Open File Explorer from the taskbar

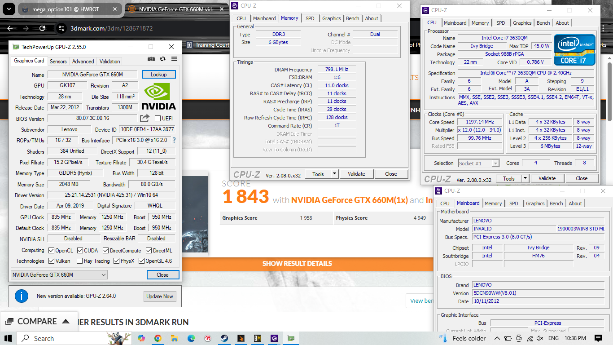[175, 338]
